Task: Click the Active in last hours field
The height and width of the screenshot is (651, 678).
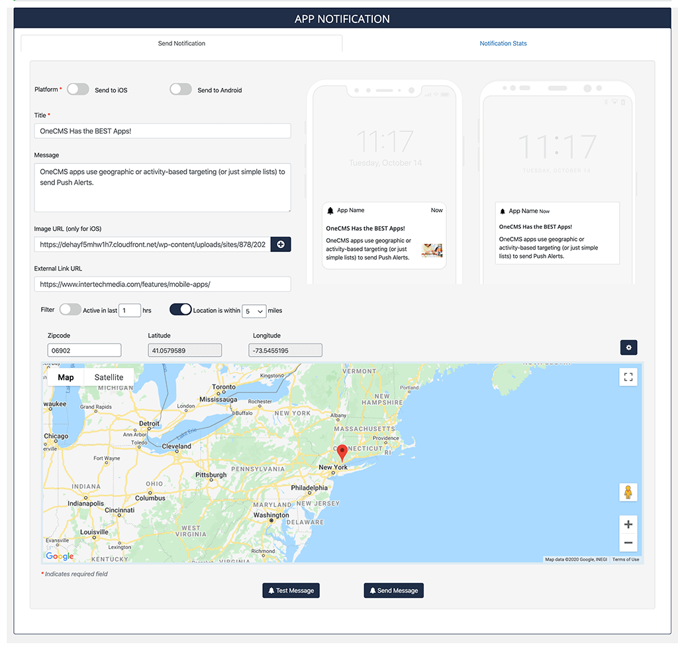Action: (x=130, y=310)
